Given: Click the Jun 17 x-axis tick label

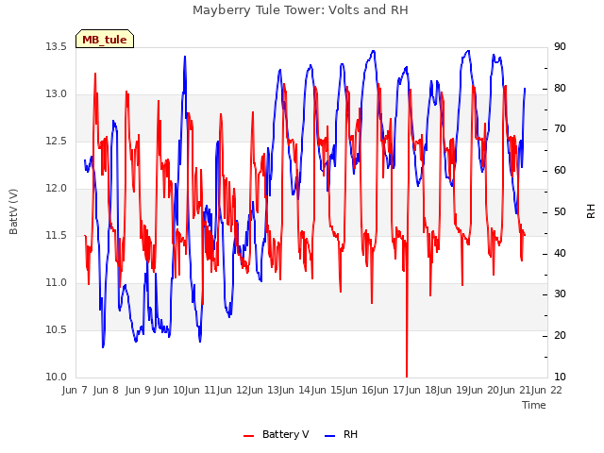Looking at the screenshot, I should click(389, 390).
